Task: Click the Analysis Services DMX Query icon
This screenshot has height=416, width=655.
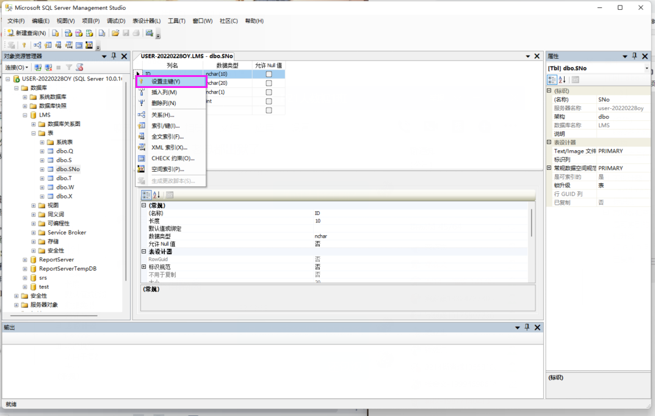Action: coord(79,33)
